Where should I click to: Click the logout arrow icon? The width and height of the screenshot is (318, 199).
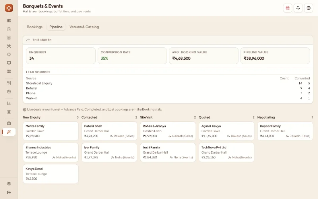[x=9, y=193]
